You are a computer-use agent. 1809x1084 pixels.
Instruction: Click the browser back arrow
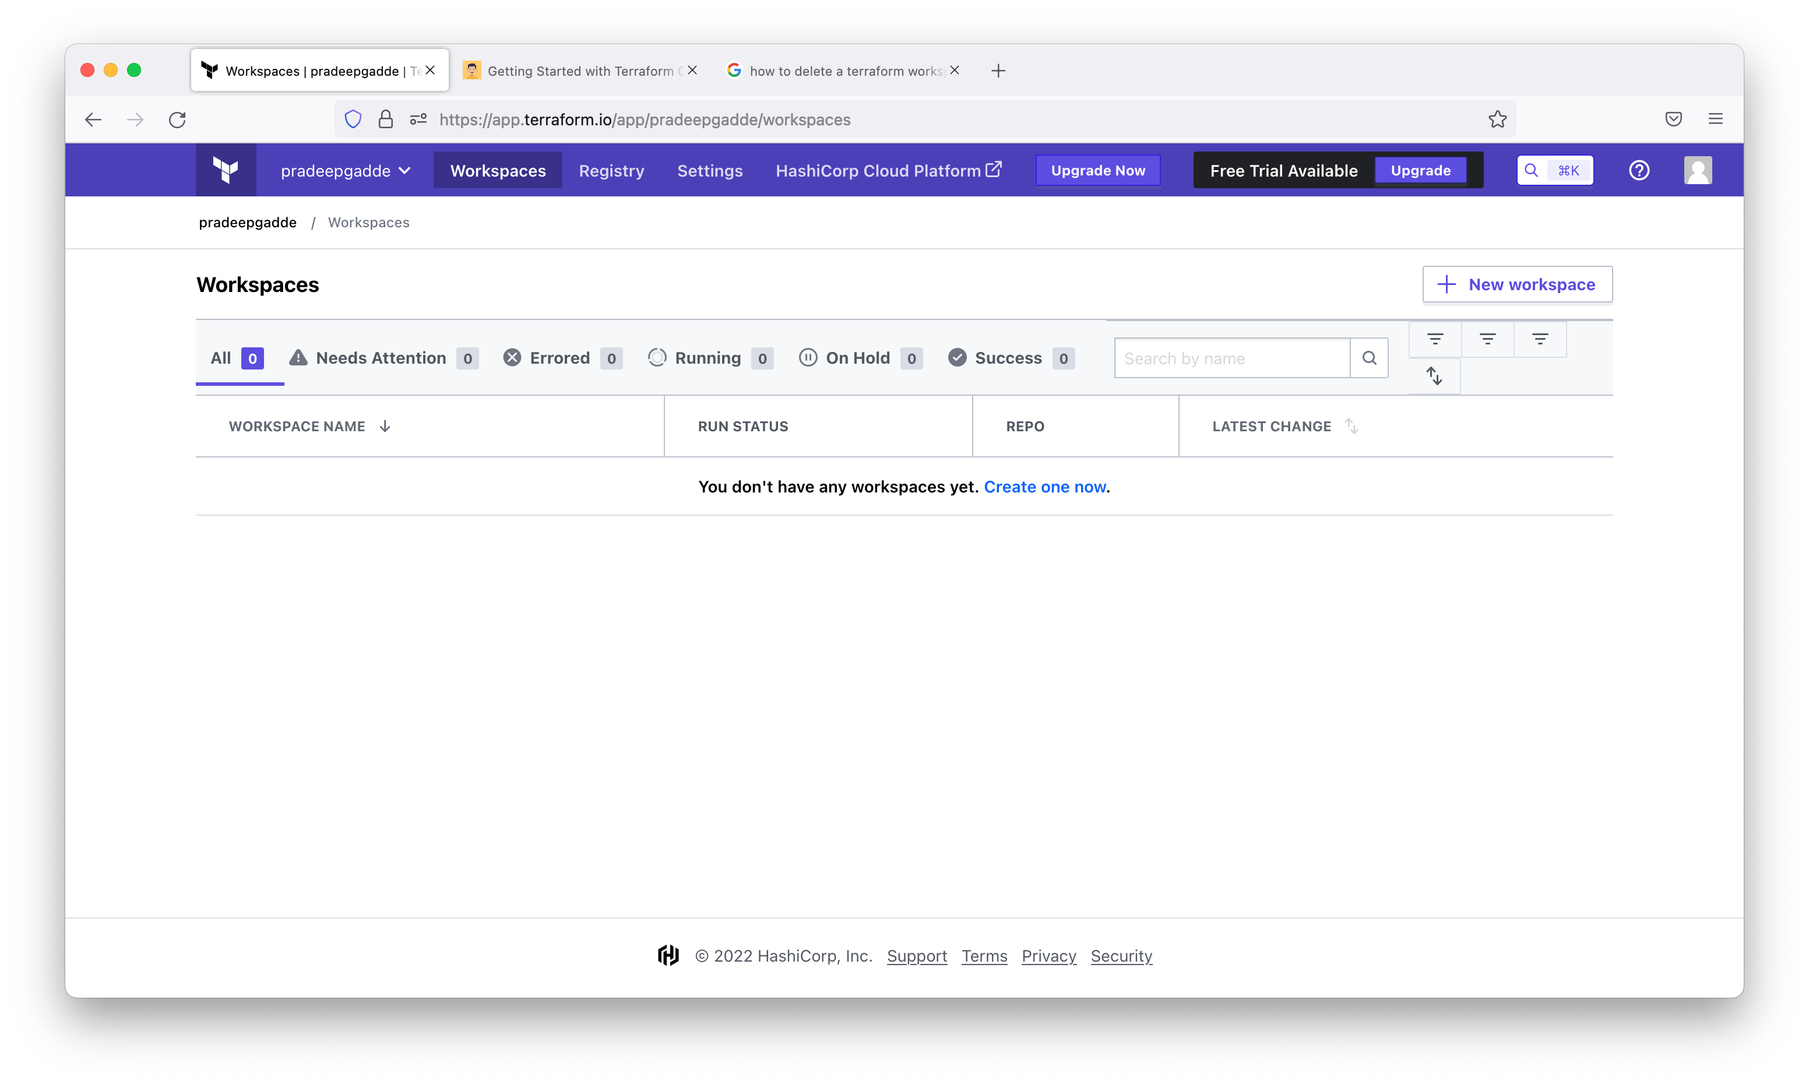(x=93, y=119)
